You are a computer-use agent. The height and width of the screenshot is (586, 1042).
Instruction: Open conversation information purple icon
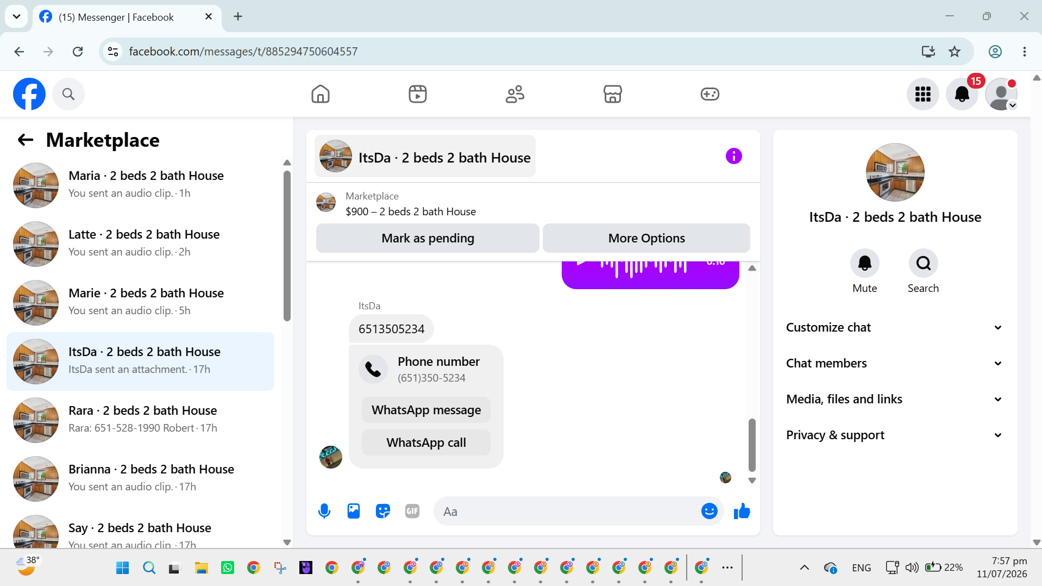[734, 157]
